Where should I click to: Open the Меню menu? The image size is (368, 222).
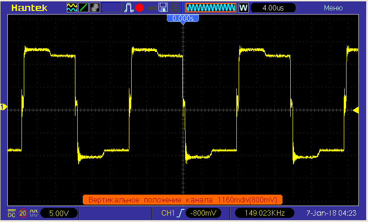coord(333,8)
